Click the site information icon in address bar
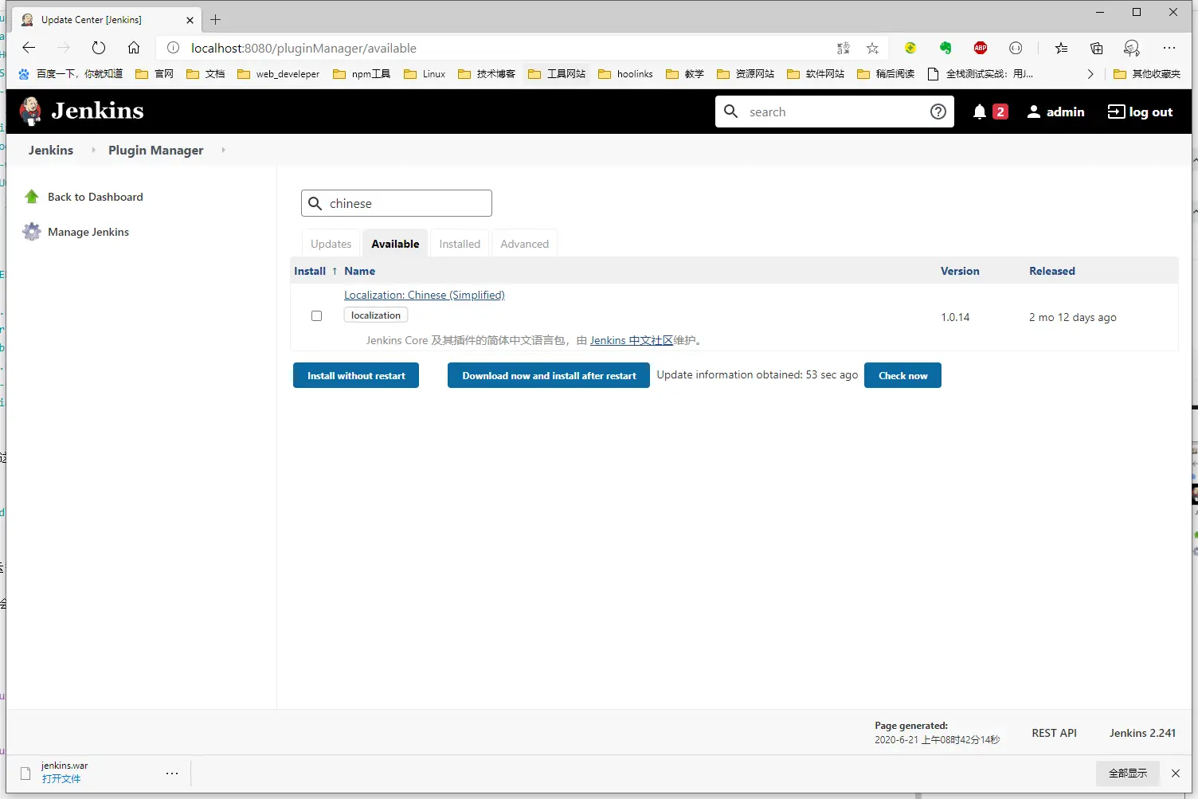The image size is (1198, 799). tap(173, 48)
